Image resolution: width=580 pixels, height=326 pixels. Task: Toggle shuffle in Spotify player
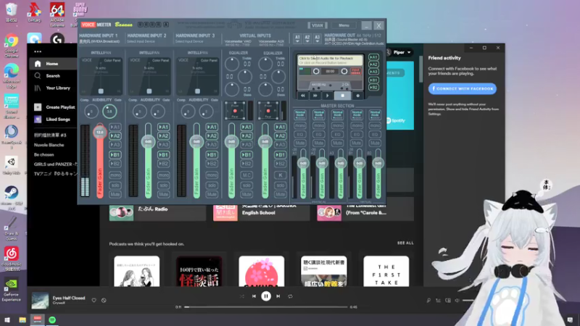tap(242, 296)
